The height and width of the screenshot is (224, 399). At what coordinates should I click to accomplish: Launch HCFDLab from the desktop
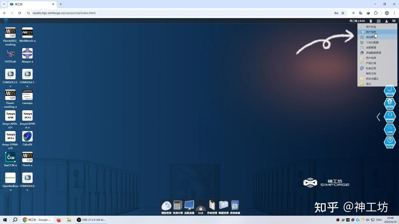point(10,54)
